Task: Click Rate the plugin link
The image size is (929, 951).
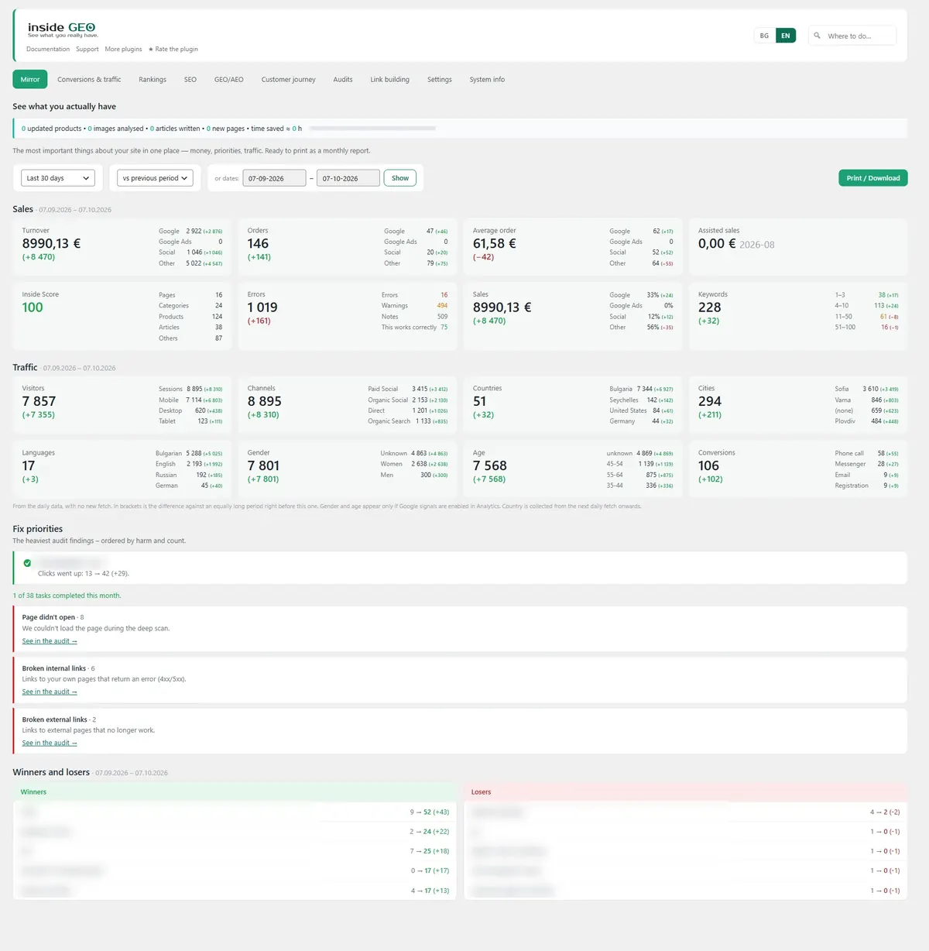Action: (x=173, y=49)
